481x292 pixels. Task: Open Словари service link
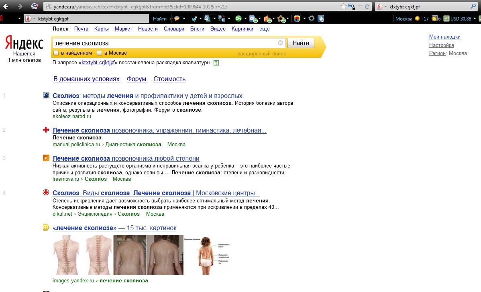(174, 29)
